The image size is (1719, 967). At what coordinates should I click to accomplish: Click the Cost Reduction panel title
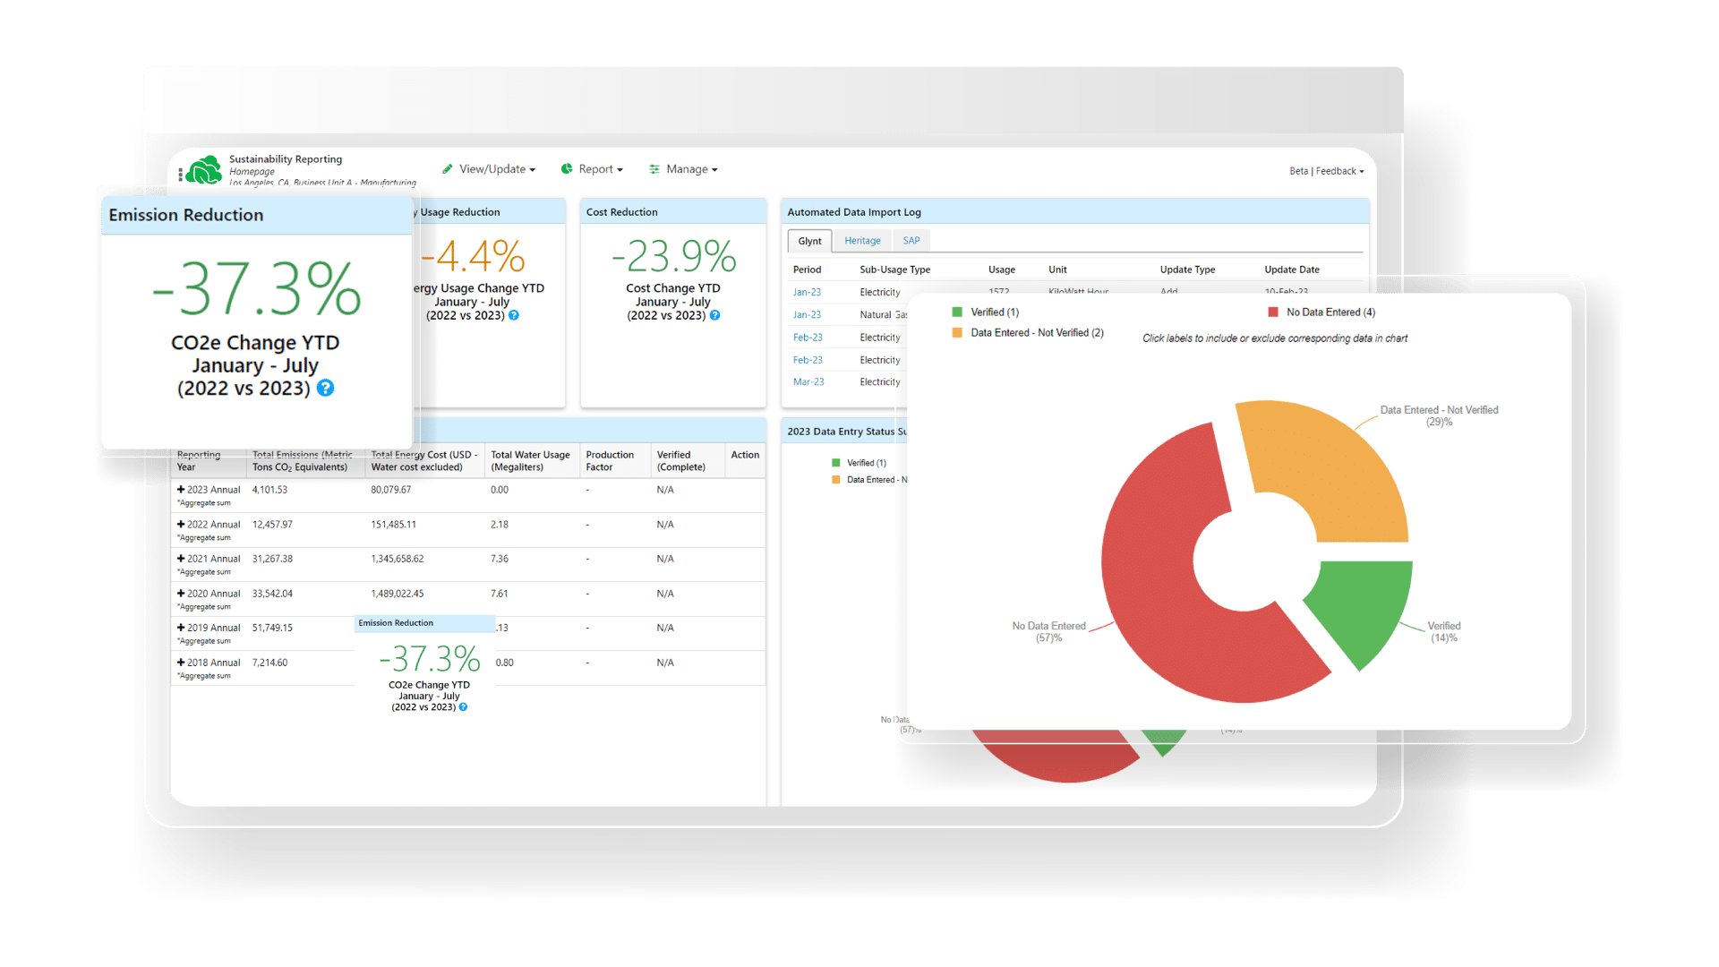[x=621, y=212]
